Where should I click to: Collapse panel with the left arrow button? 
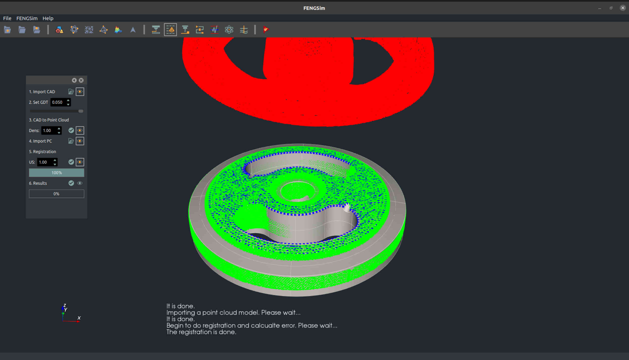74,80
